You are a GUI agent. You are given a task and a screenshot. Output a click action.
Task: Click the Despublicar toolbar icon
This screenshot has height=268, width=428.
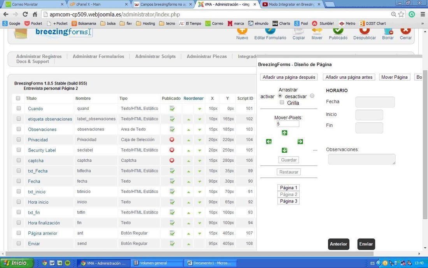click(365, 34)
